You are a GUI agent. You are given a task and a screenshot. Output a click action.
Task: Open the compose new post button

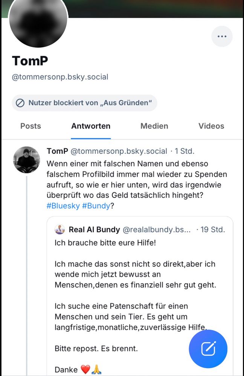click(208, 349)
